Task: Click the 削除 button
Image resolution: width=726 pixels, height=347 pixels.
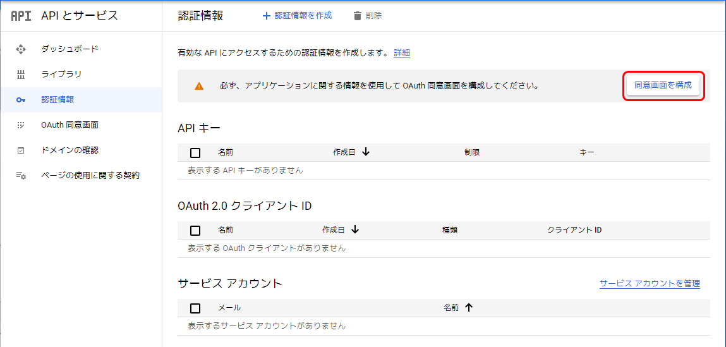Action: pos(368,16)
